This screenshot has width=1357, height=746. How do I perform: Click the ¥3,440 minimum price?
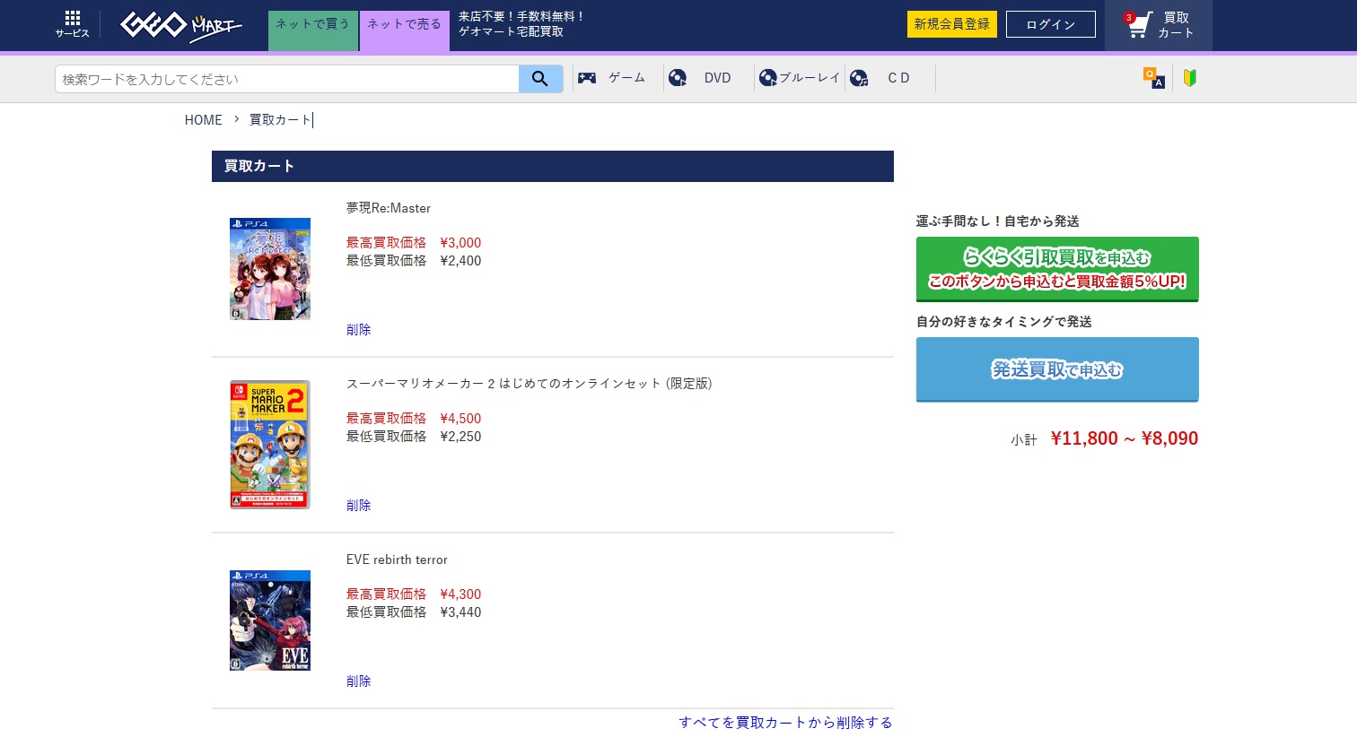(460, 612)
